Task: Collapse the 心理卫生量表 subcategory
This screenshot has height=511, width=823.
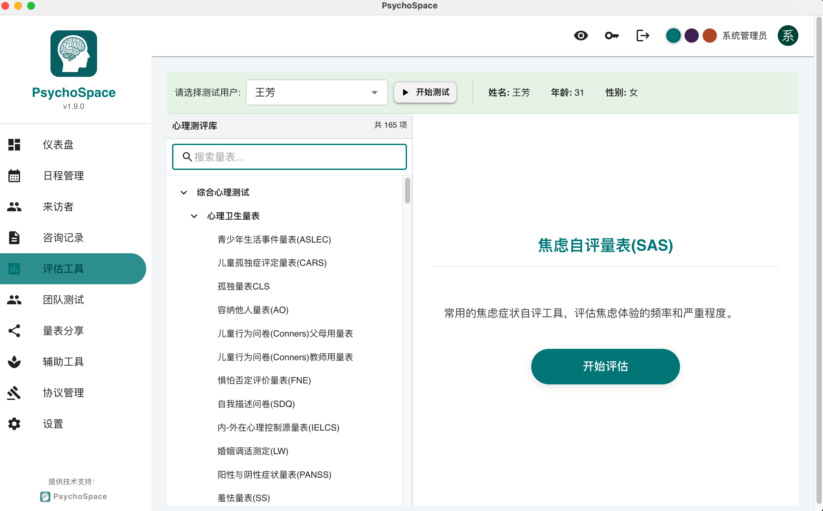Action: click(x=194, y=216)
